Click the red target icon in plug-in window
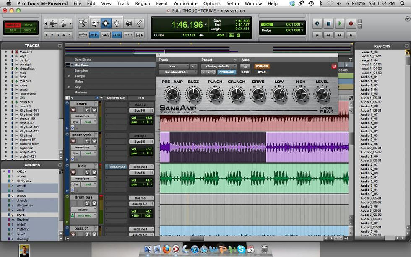The width and height of the screenshot is (411, 257). [x=334, y=66]
